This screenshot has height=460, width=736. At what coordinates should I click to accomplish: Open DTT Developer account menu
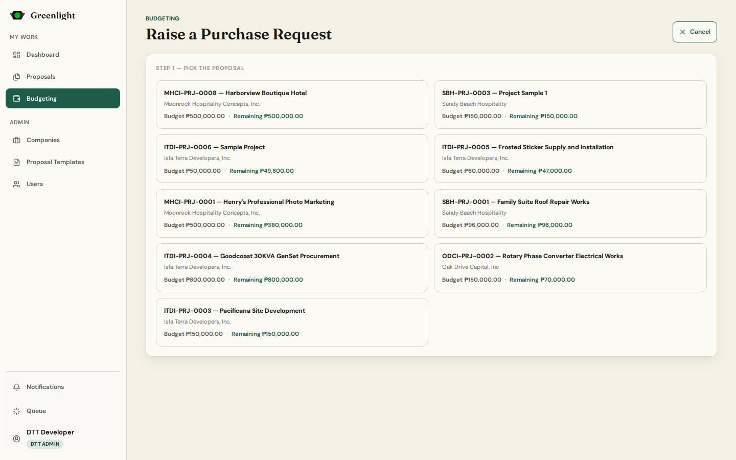[63, 438]
